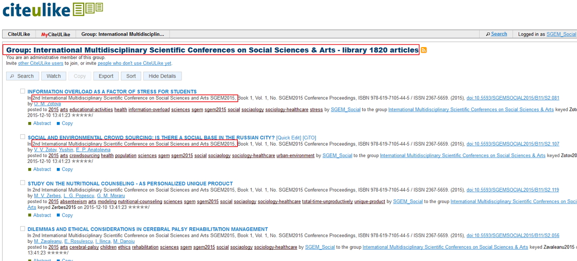Open the group RSS feed icon
This screenshot has height=261, width=577.
(423, 50)
